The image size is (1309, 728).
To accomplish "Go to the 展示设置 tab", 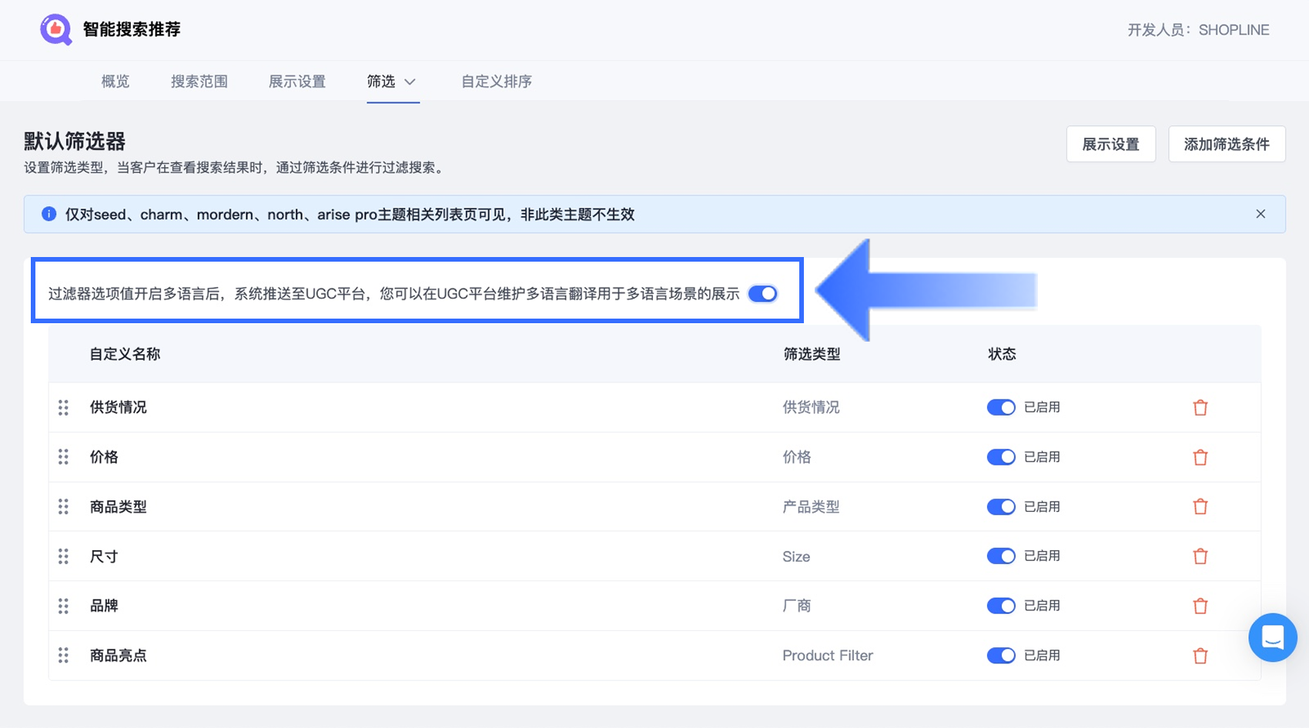I will point(297,82).
